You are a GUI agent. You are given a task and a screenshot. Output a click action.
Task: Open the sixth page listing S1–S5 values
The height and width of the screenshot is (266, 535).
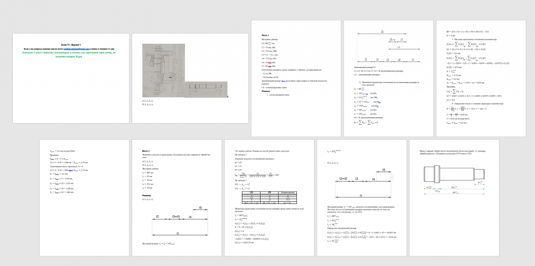(x=85, y=197)
